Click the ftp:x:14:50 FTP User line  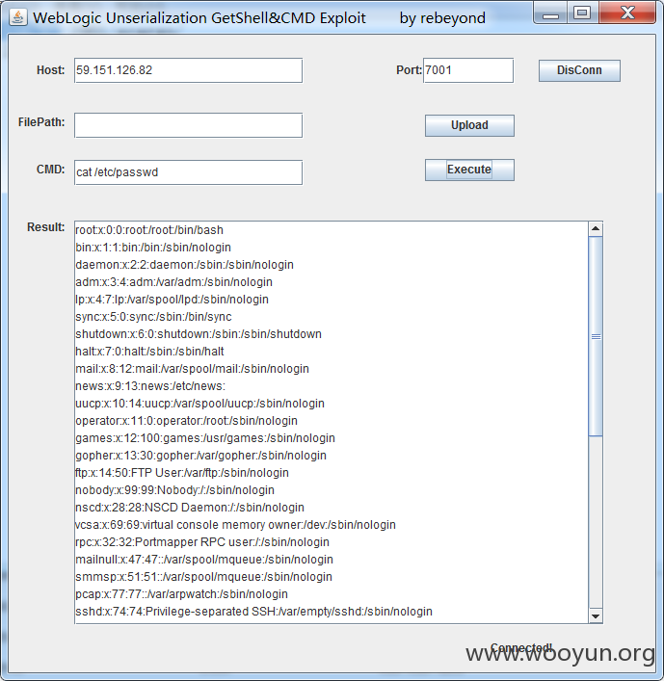[x=181, y=473]
